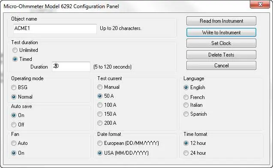
Task: Click the Delete Tests button
Action: [x=221, y=55]
